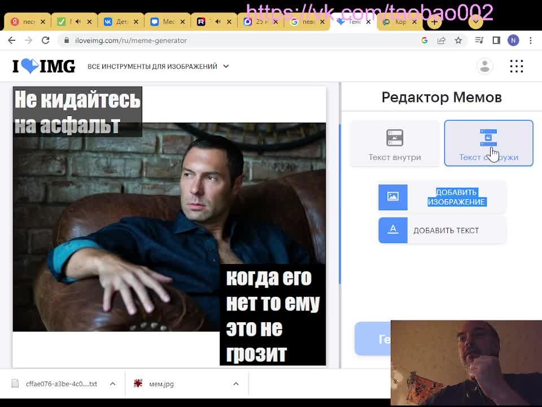Click the I Love IMG logo

click(x=43, y=66)
